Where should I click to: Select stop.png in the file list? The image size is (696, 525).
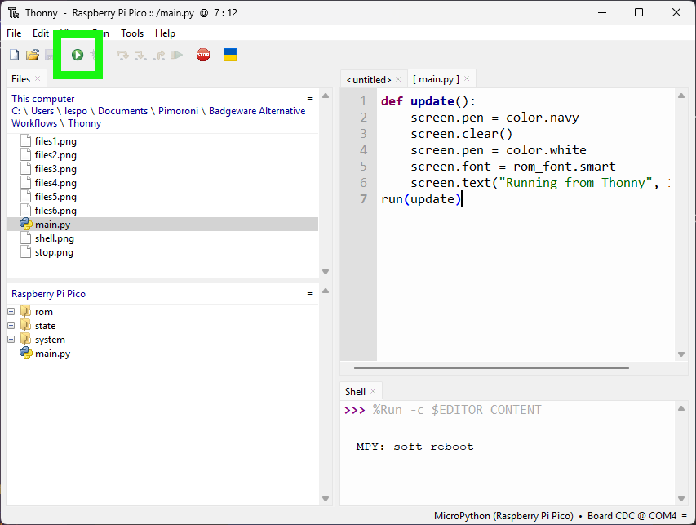pyautogui.click(x=54, y=252)
